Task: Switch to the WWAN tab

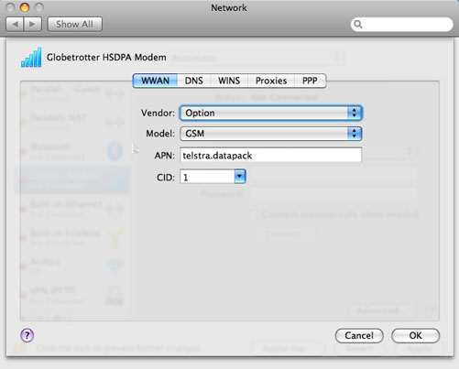Action: point(155,81)
